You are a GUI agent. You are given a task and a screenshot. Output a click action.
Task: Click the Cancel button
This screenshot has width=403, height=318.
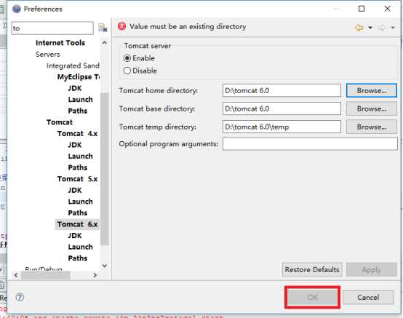368,298
